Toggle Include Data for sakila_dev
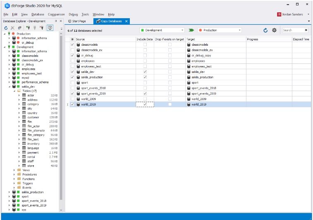313x220 pixels. (145, 72)
